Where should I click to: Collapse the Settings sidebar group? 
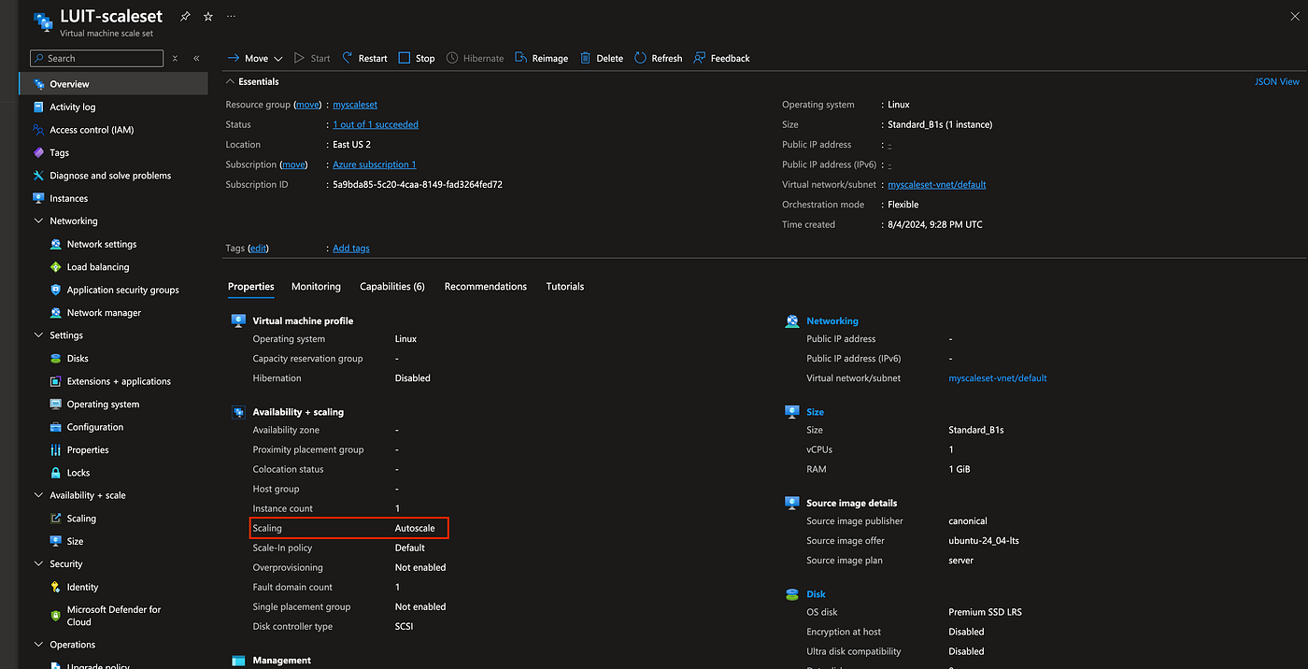click(39, 335)
